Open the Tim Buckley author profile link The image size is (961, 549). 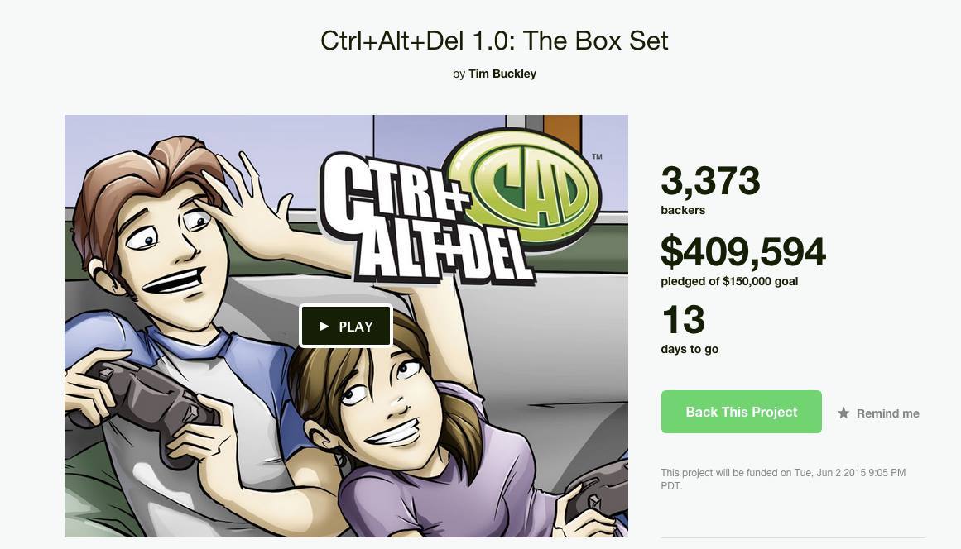tap(502, 74)
